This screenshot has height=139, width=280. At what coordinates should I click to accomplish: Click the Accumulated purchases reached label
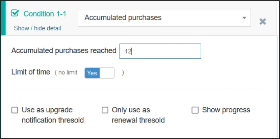click(x=64, y=51)
